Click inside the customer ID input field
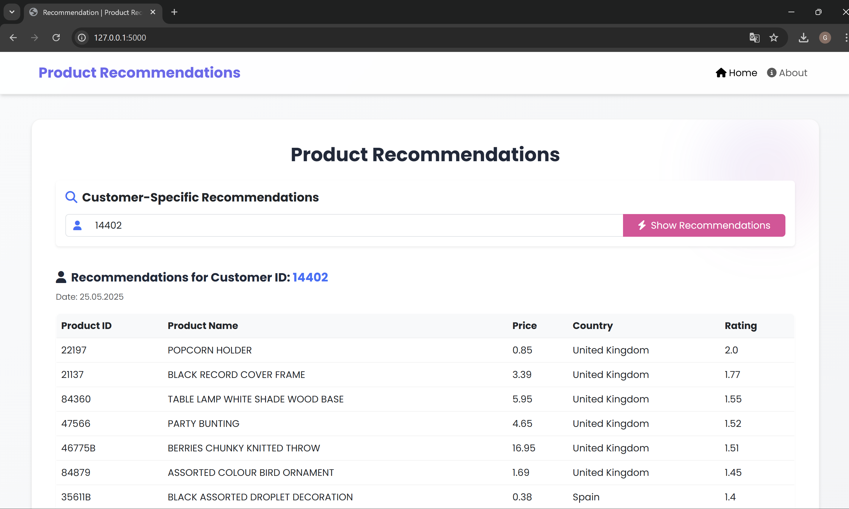Screen dimensions: 849x509 point(309,225)
